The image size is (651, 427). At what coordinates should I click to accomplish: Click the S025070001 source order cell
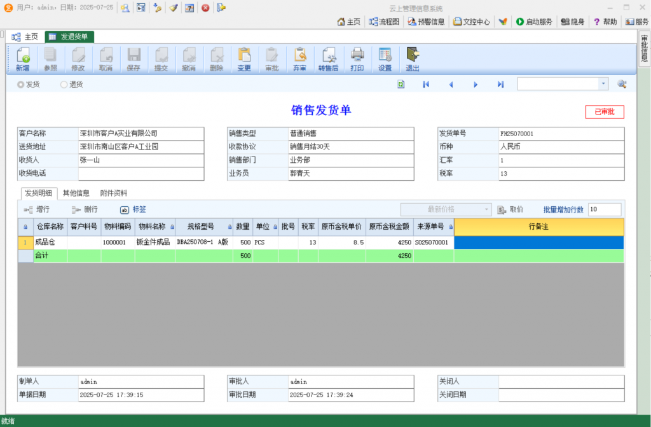pyautogui.click(x=434, y=242)
